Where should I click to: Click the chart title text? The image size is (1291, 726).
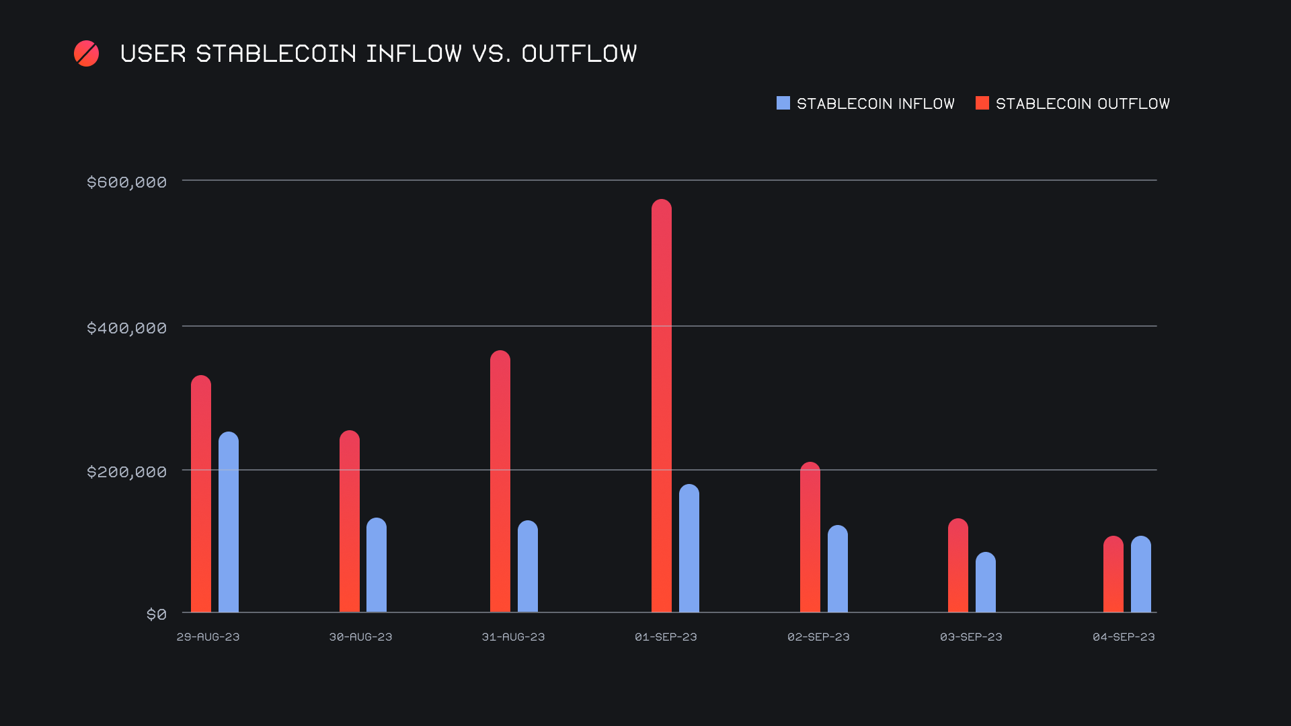point(378,54)
